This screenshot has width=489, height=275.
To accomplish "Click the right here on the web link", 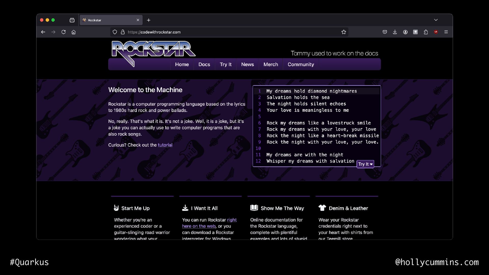I will click(199, 226).
